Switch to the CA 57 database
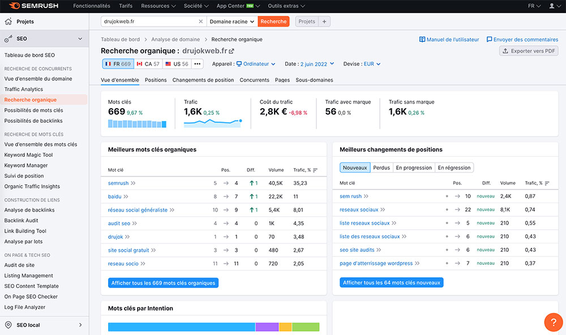This screenshot has height=335, width=566. coord(148,64)
